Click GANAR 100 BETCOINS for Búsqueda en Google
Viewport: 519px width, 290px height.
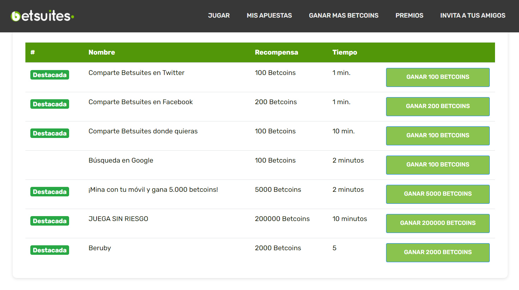[438, 165]
